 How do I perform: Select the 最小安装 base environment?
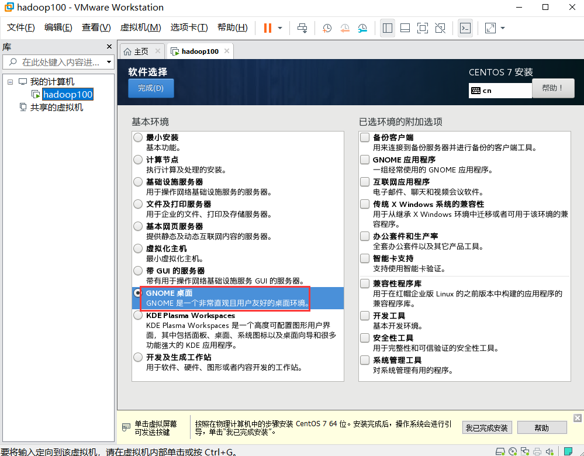(x=137, y=137)
